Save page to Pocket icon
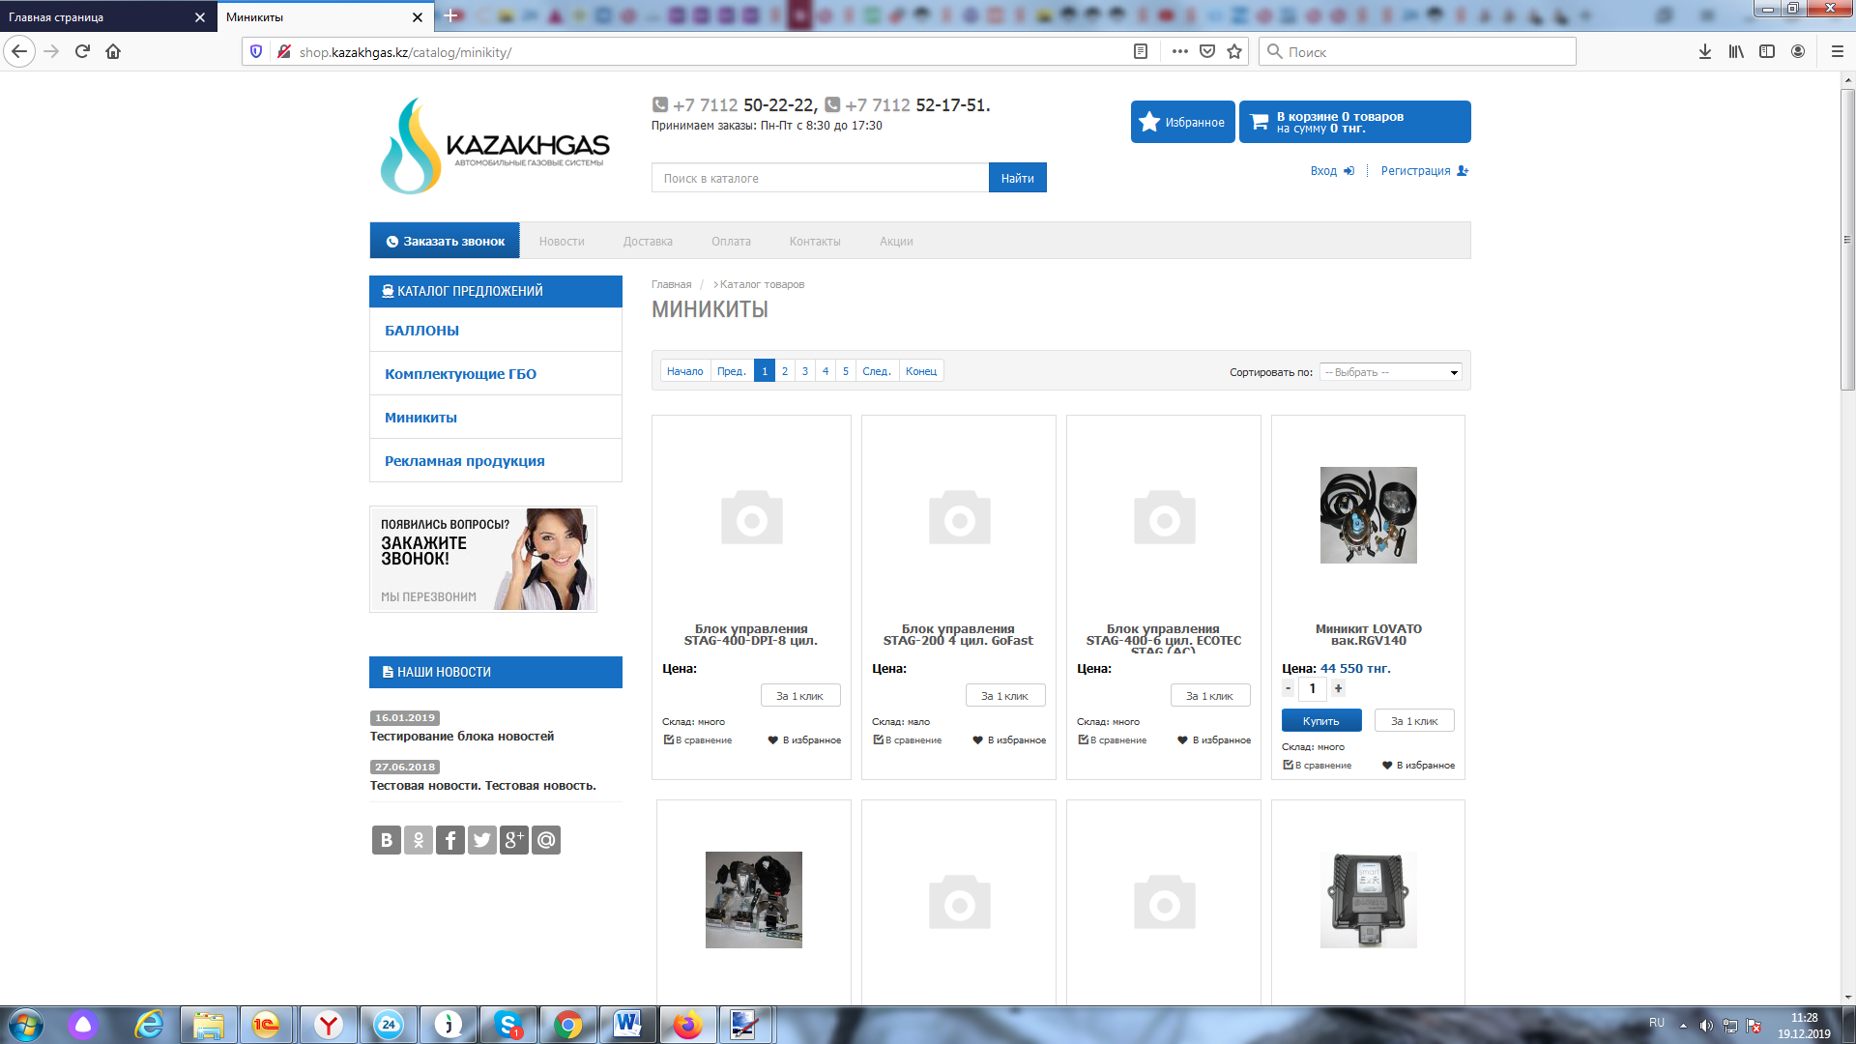Viewport: 1856px width, 1044px height. [1207, 51]
